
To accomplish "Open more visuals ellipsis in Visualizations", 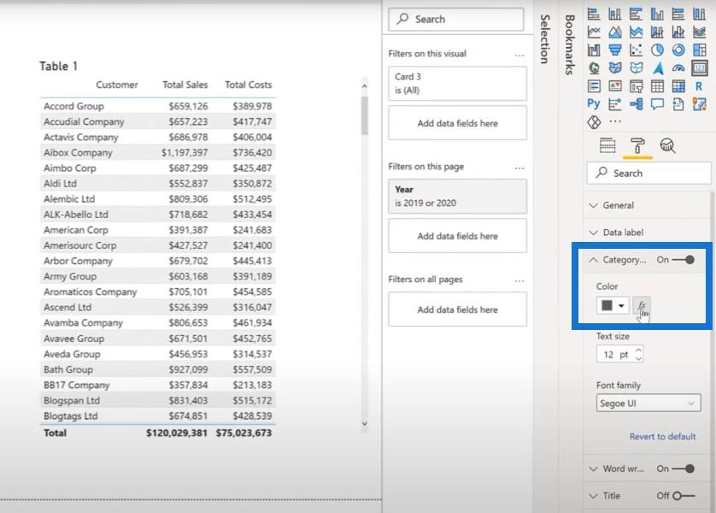I will [615, 121].
